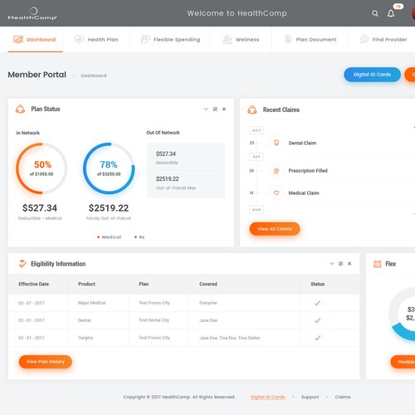Screen dimensions: 415x415
Task: Click the notification count badge
Action: pyautogui.click(x=398, y=7)
